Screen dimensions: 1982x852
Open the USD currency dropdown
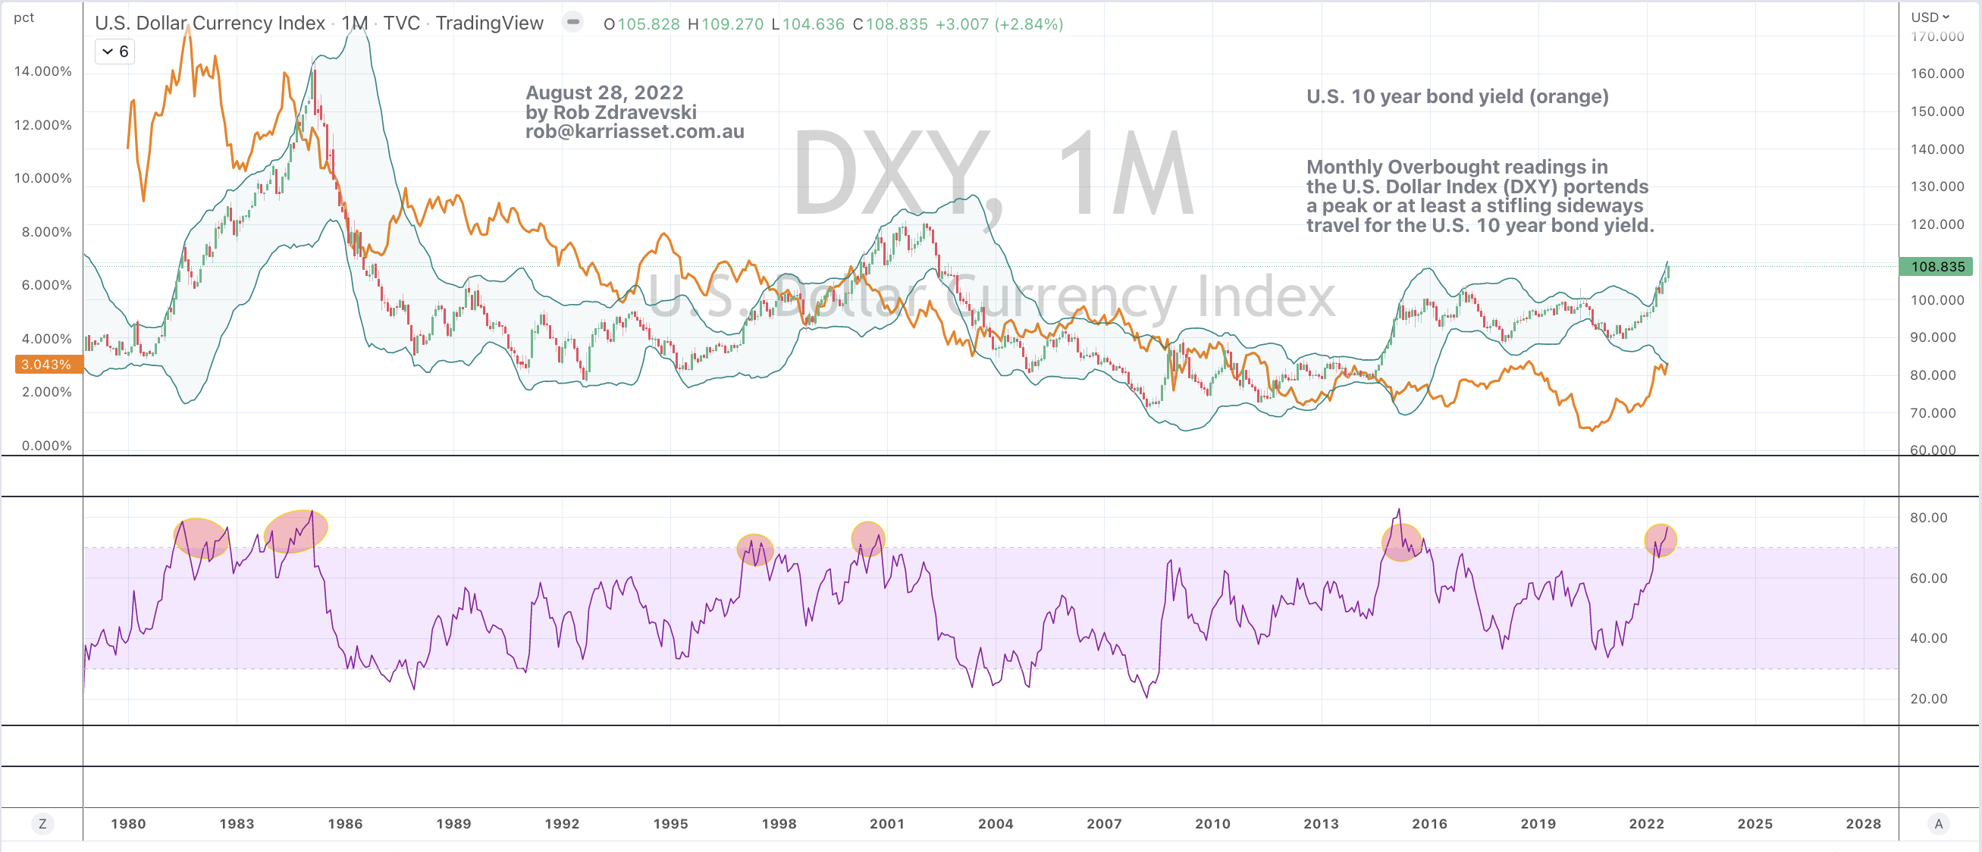click(1930, 16)
